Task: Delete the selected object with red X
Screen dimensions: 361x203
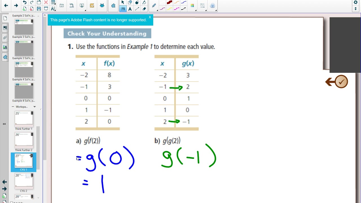Action: (x=46, y=3)
